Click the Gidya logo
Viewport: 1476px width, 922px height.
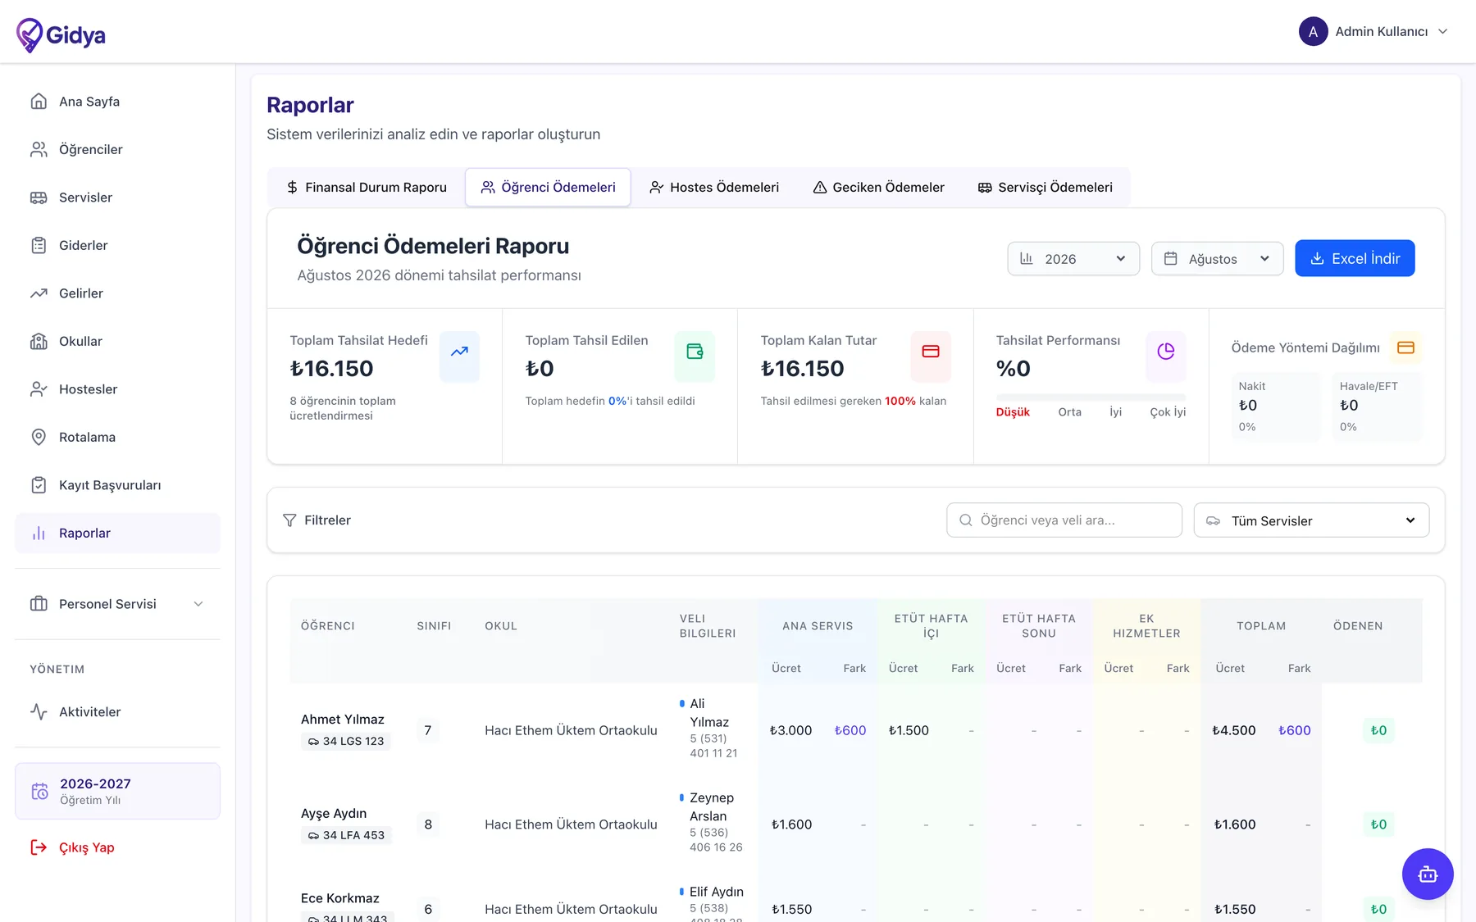[61, 34]
